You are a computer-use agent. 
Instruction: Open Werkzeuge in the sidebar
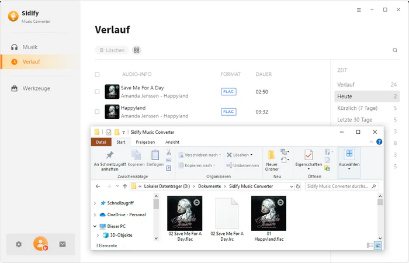(x=36, y=88)
